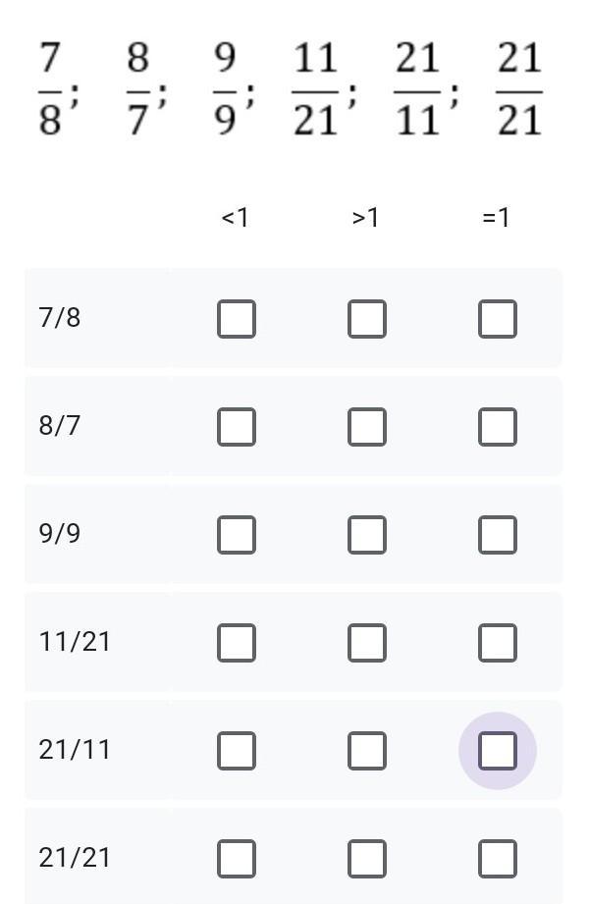The width and height of the screenshot is (589, 904).
Task: Select =1 checkbox in 9/9 row
Action: pyautogui.click(x=497, y=535)
